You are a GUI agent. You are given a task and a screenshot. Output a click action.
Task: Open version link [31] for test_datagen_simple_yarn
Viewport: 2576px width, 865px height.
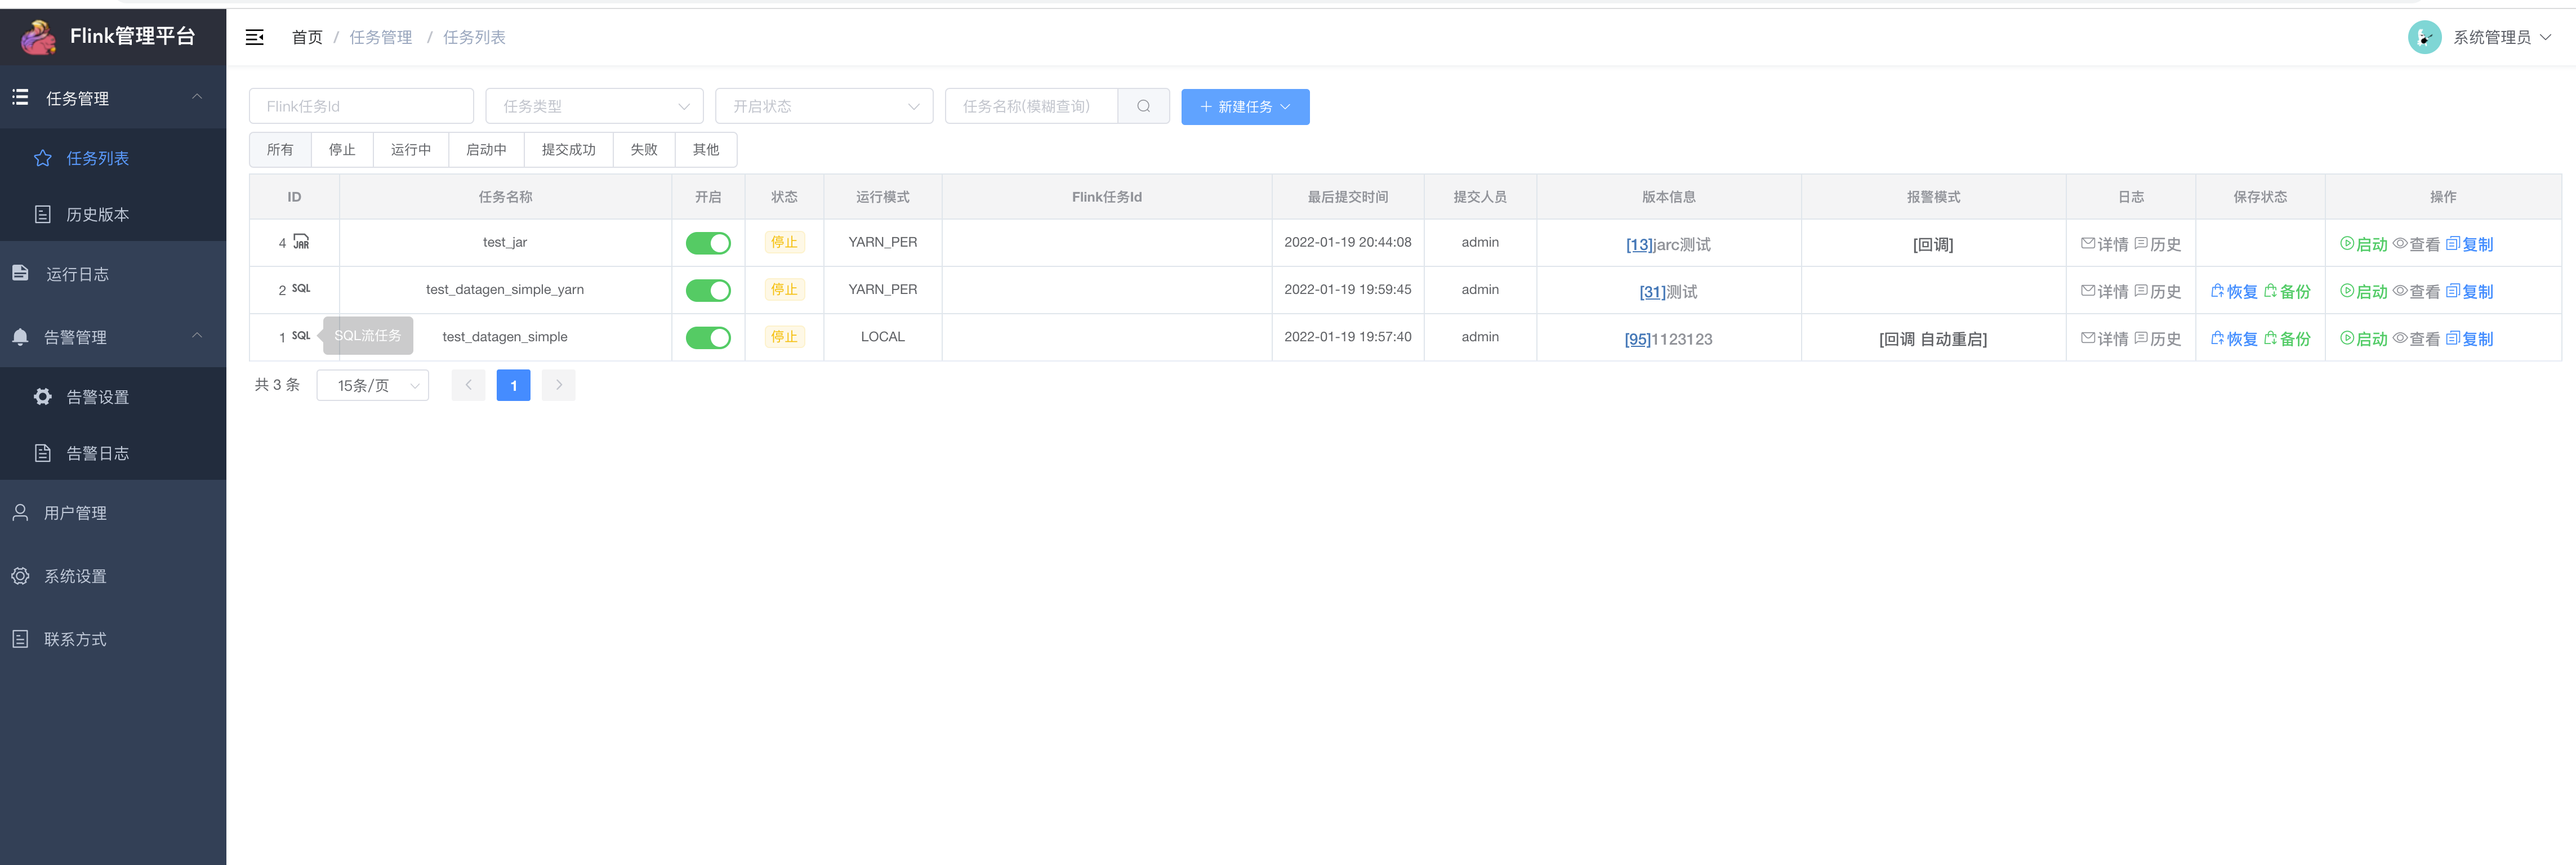[1652, 291]
